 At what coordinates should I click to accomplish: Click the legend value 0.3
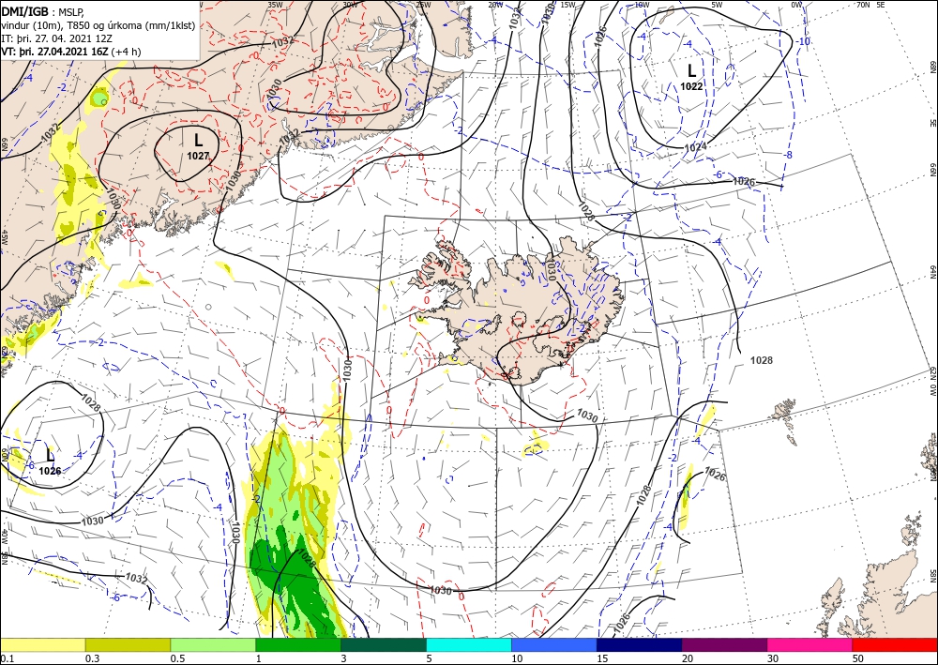[91, 657]
